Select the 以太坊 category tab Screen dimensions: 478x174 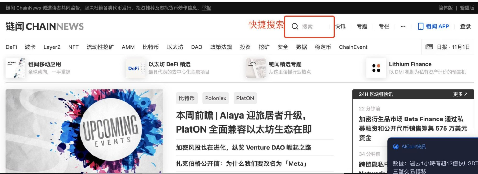(175, 47)
